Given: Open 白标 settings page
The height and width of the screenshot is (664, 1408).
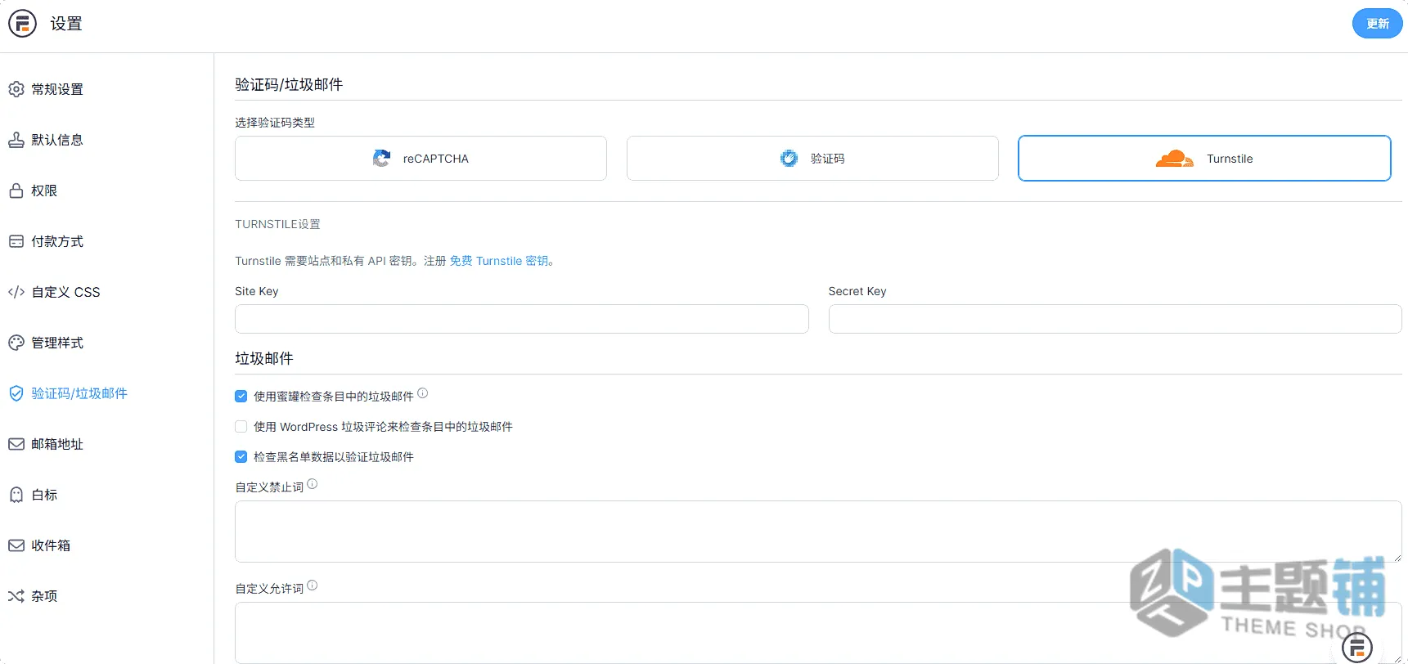Looking at the screenshot, I should pyautogui.click(x=44, y=495).
